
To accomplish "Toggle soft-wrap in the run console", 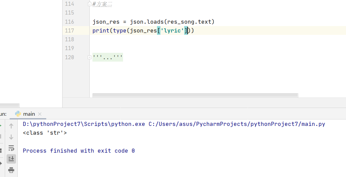I will tap(11, 148).
